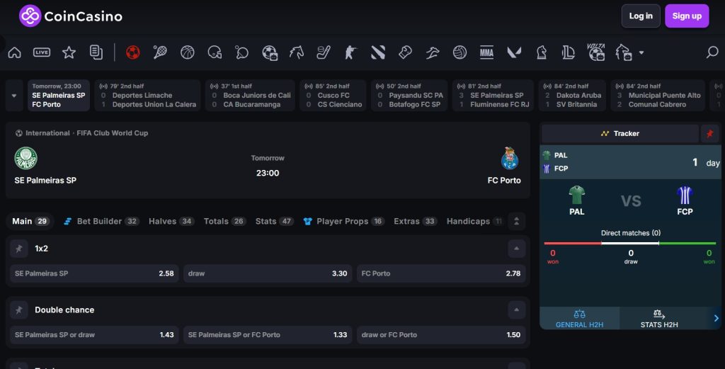Image resolution: width=725 pixels, height=369 pixels.
Task: Pin the Tracker panel
Action: (x=709, y=134)
